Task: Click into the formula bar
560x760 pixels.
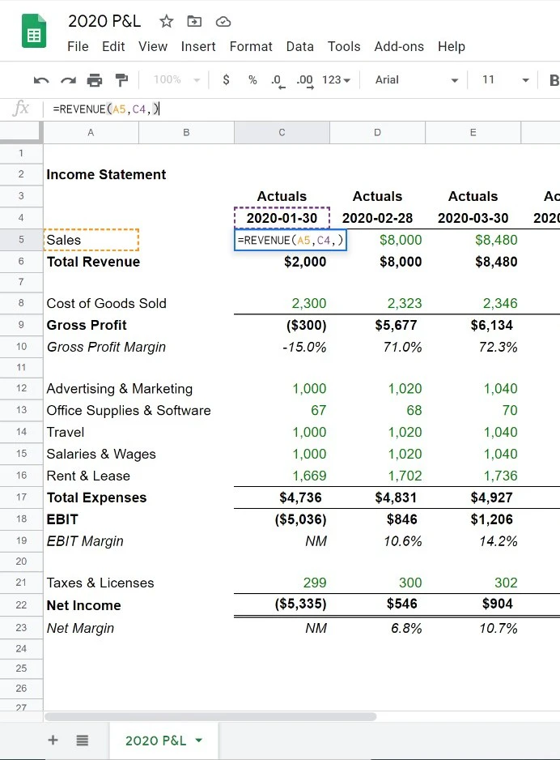Action: tap(300, 109)
